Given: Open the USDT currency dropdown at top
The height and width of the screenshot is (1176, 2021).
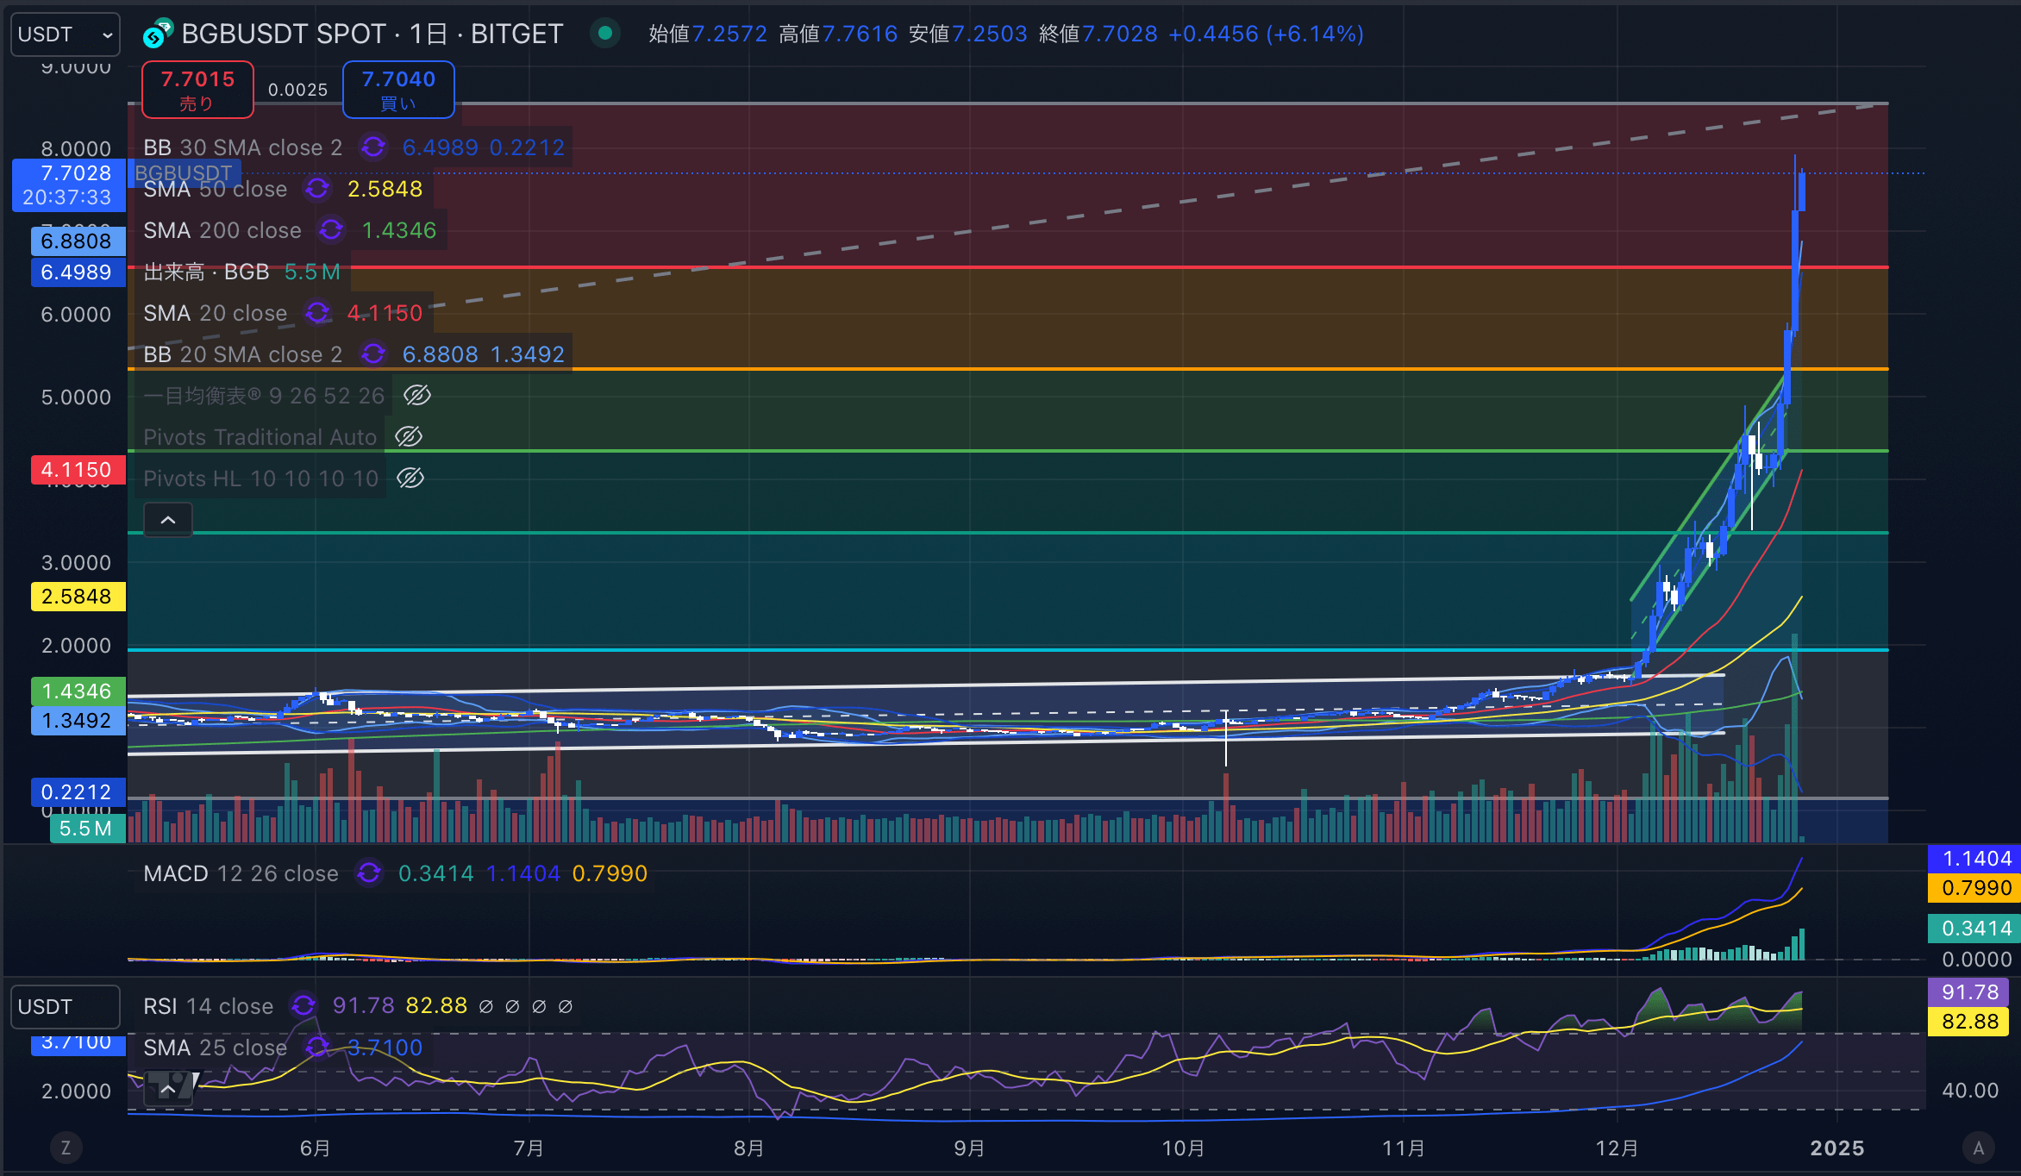Looking at the screenshot, I should [x=66, y=34].
